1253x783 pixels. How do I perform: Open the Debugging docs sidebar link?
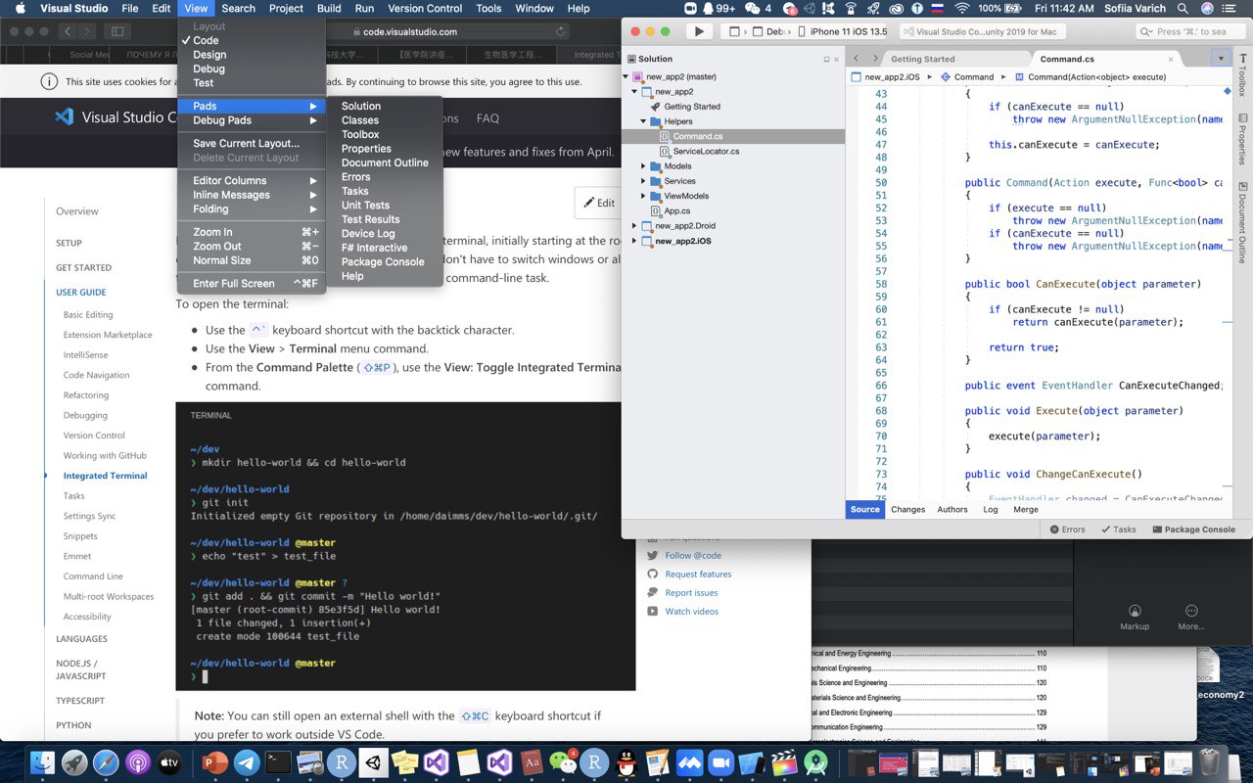[x=86, y=415]
